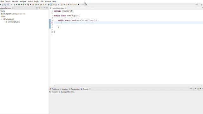Open the Project menu
Screen dimensions: 203x114
pos(36,1)
